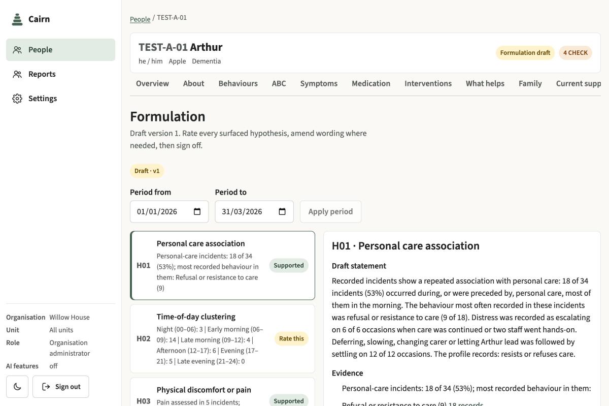Switch to the ABC tab
This screenshot has height=406, width=609.
click(x=279, y=84)
